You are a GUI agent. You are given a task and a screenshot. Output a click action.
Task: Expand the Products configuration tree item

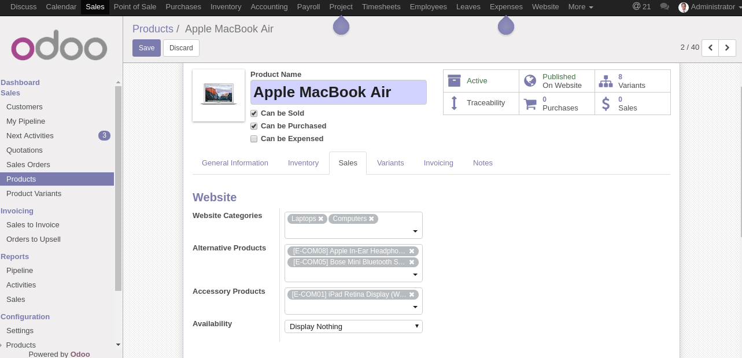point(21,345)
